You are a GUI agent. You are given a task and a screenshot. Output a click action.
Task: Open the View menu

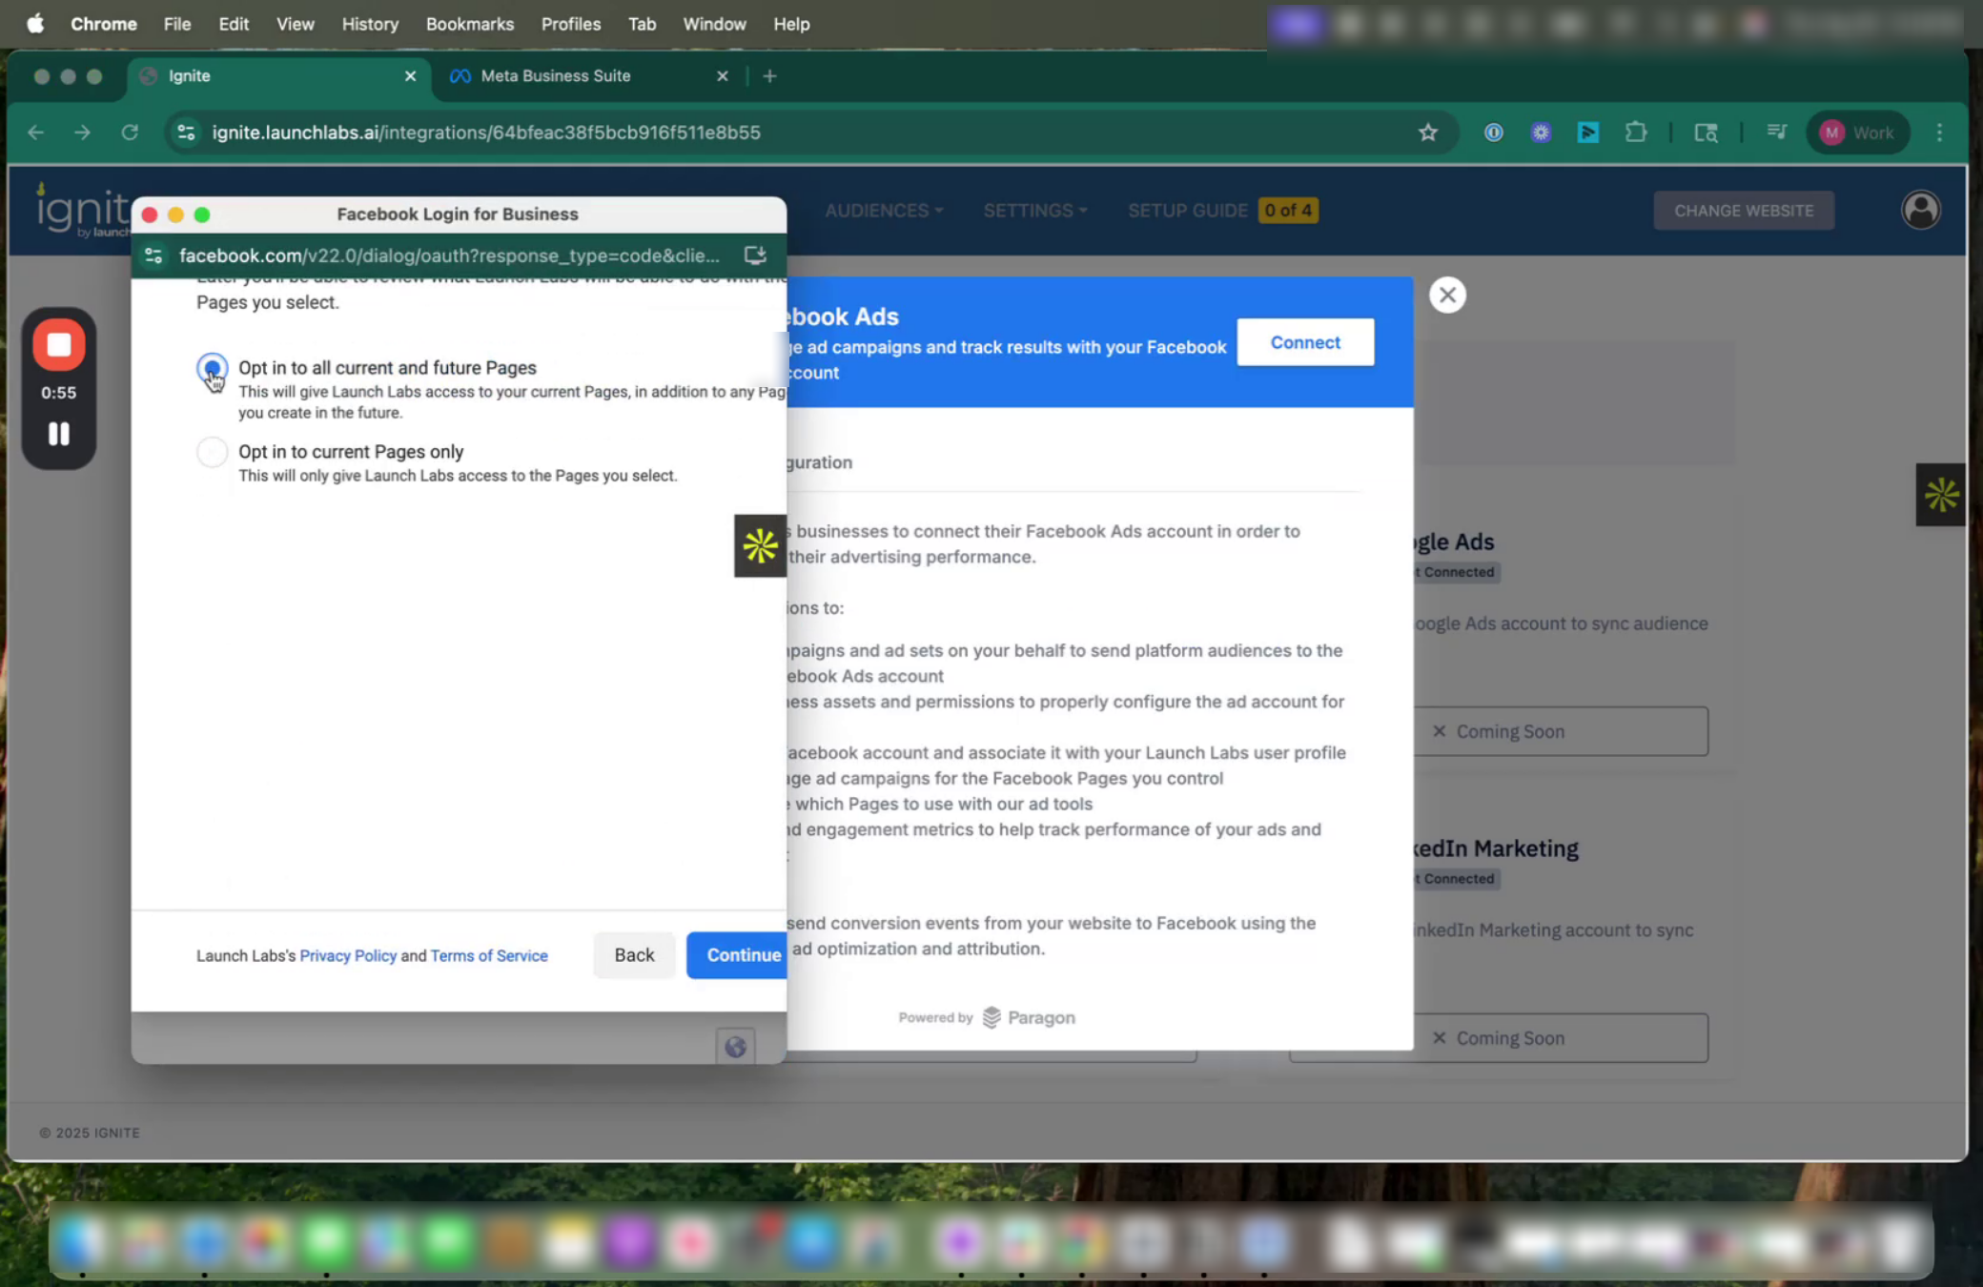(296, 24)
